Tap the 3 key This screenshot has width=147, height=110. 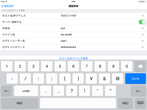tap(34, 66)
